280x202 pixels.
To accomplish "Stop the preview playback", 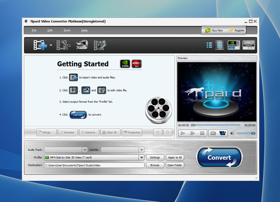I will pos(202,133).
